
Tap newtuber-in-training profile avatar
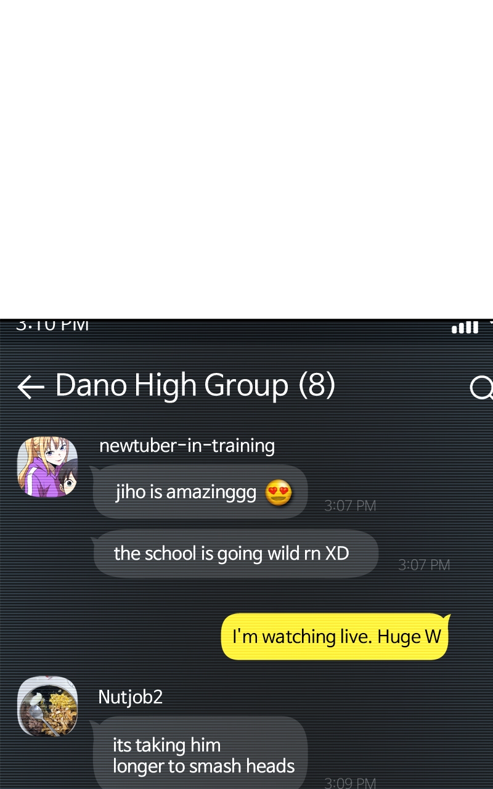47,467
